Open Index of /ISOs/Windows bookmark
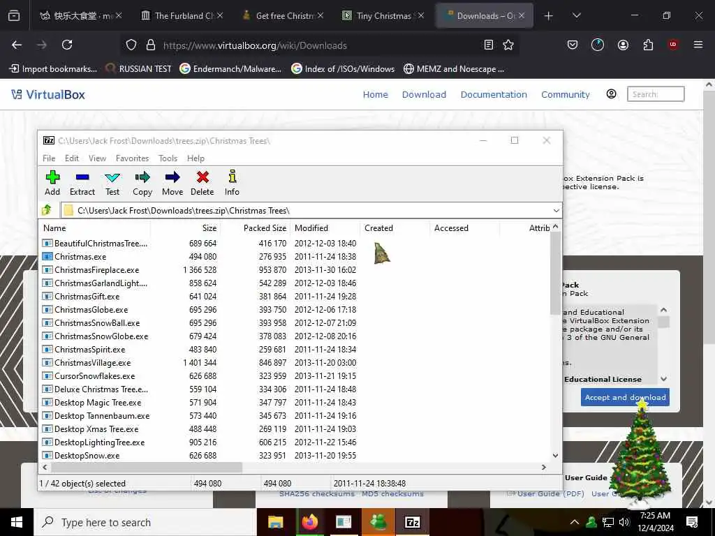The width and height of the screenshot is (715, 536). pos(343,69)
